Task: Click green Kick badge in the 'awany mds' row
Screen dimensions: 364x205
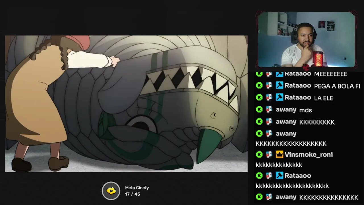Action: tap(259, 109)
